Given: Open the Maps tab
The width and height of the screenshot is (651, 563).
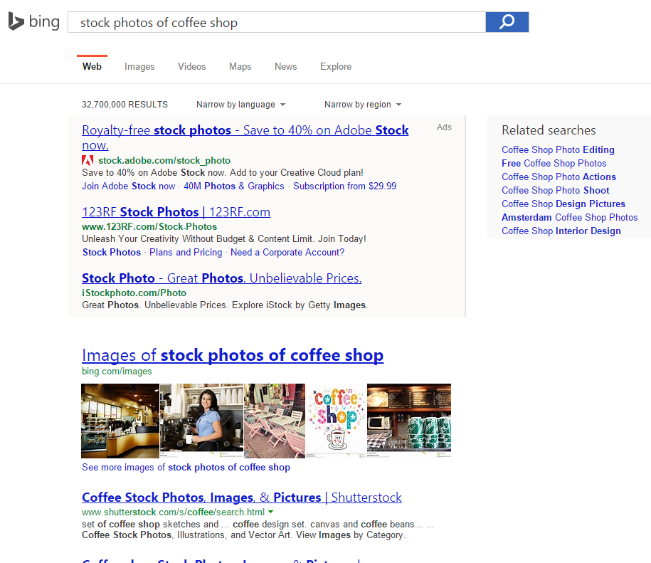Looking at the screenshot, I should pyautogui.click(x=240, y=67).
